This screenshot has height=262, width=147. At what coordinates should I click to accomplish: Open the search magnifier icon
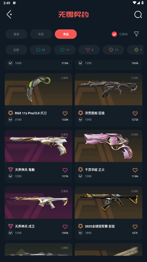(x=138, y=15)
